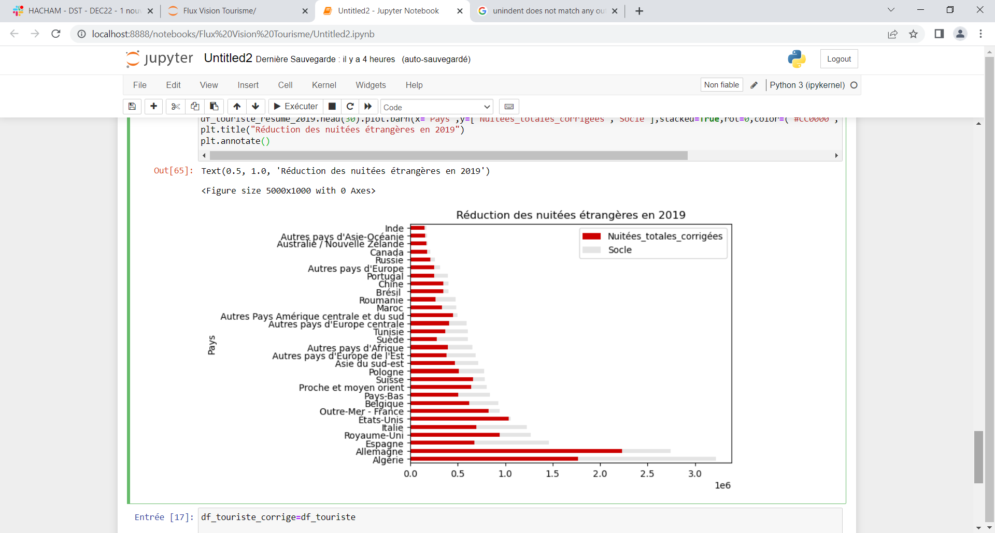Click the Logout button
This screenshot has width=995, height=533.
click(x=839, y=59)
